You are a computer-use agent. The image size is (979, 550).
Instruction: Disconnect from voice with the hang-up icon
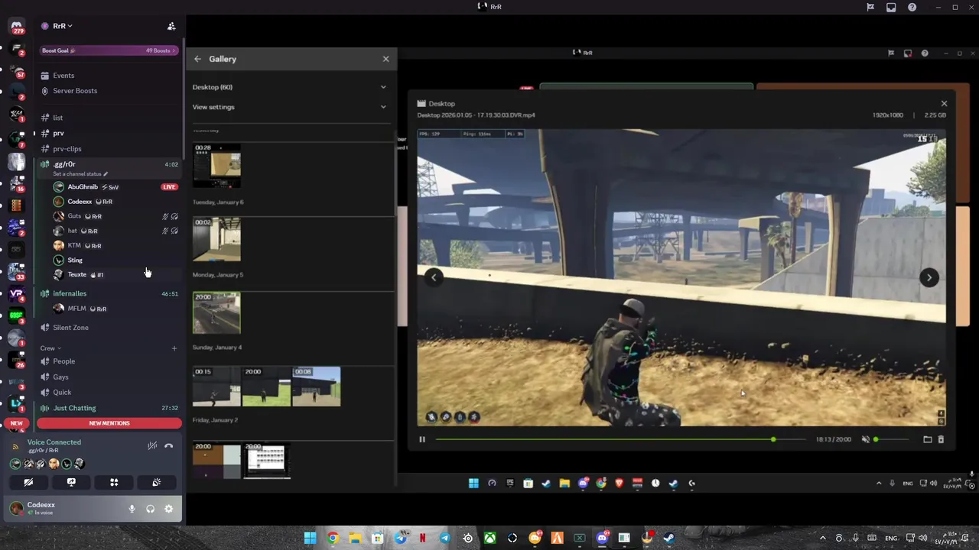click(x=169, y=445)
